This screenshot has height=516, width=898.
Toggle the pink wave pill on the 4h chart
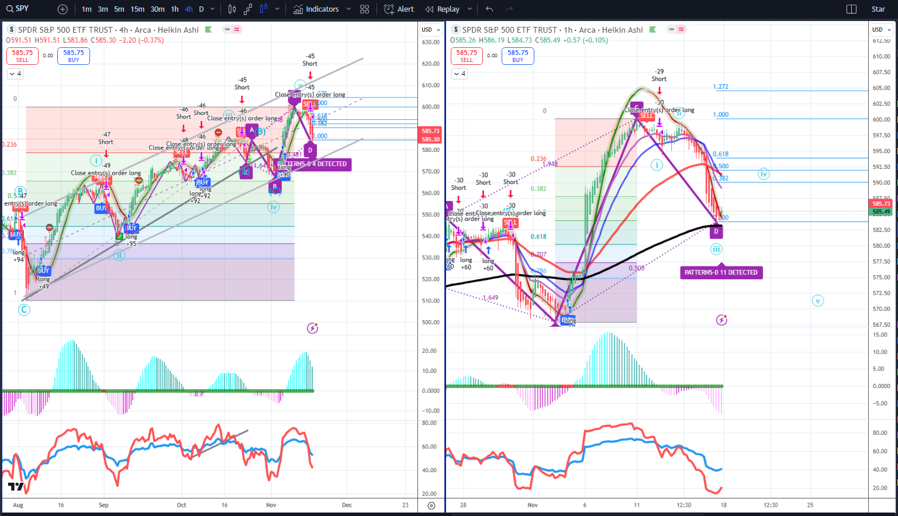click(x=237, y=29)
